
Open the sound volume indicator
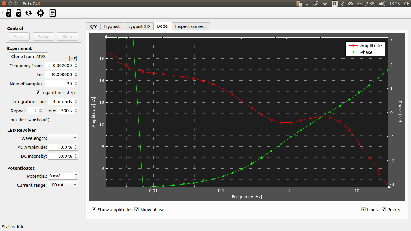coord(382,4)
